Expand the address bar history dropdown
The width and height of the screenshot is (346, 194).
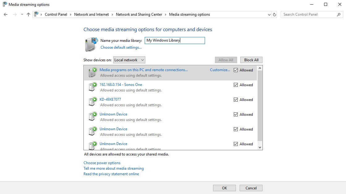pyautogui.click(x=269, y=14)
